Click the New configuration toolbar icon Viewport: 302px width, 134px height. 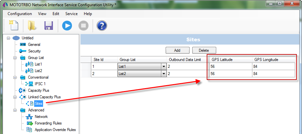13,25
